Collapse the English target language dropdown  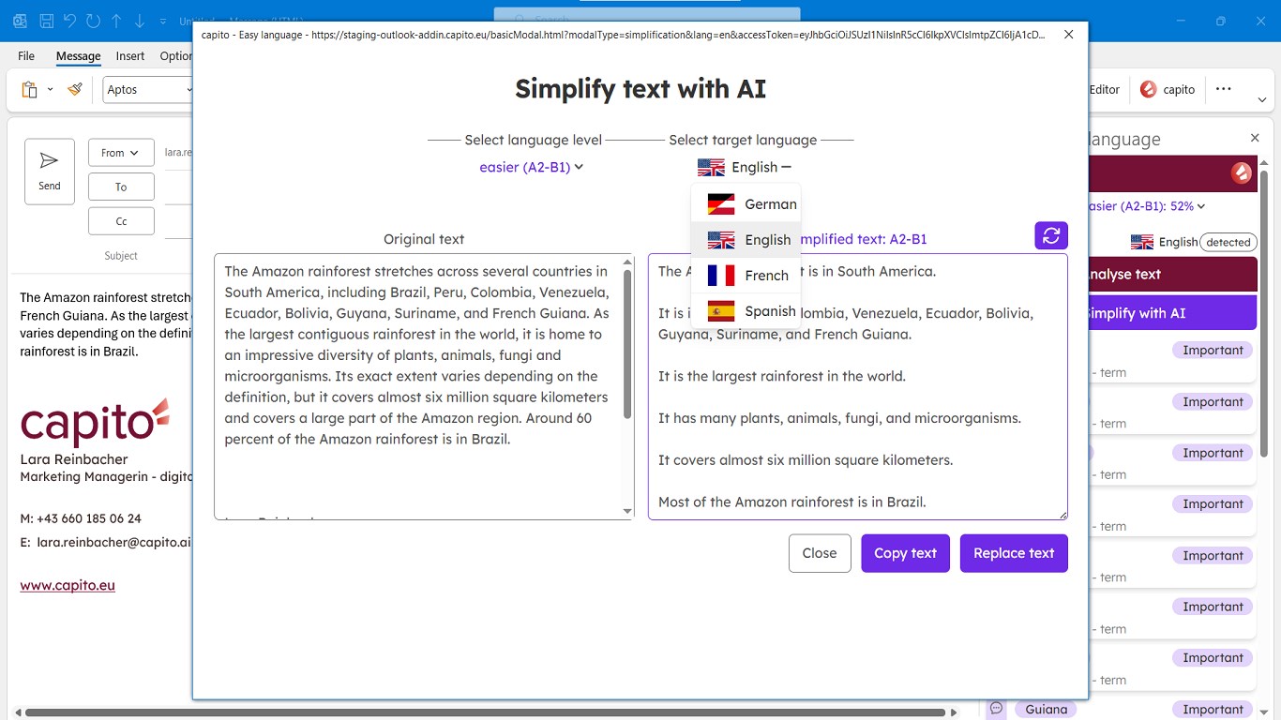(744, 167)
